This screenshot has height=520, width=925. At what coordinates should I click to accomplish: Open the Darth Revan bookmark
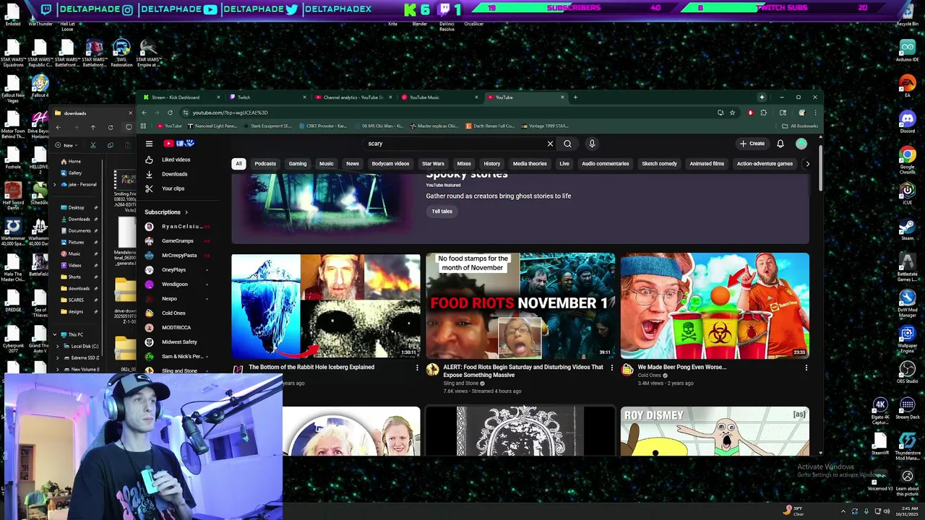(491, 126)
